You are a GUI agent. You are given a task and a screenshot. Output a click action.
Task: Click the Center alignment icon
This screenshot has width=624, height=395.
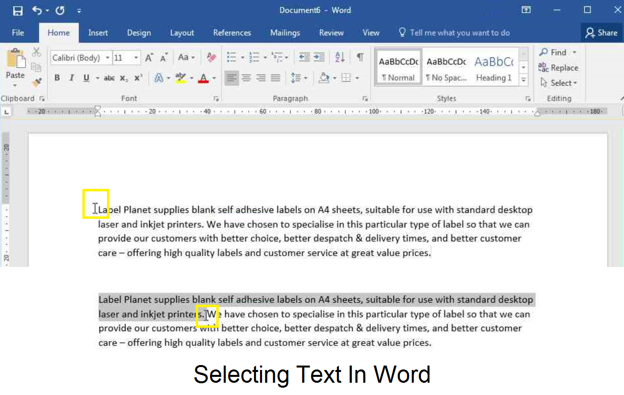pyautogui.click(x=246, y=78)
